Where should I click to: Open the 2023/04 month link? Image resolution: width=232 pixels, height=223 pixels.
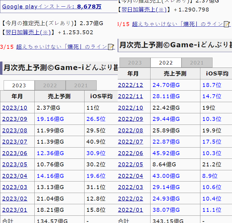pyautogui.click(x=15, y=176)
